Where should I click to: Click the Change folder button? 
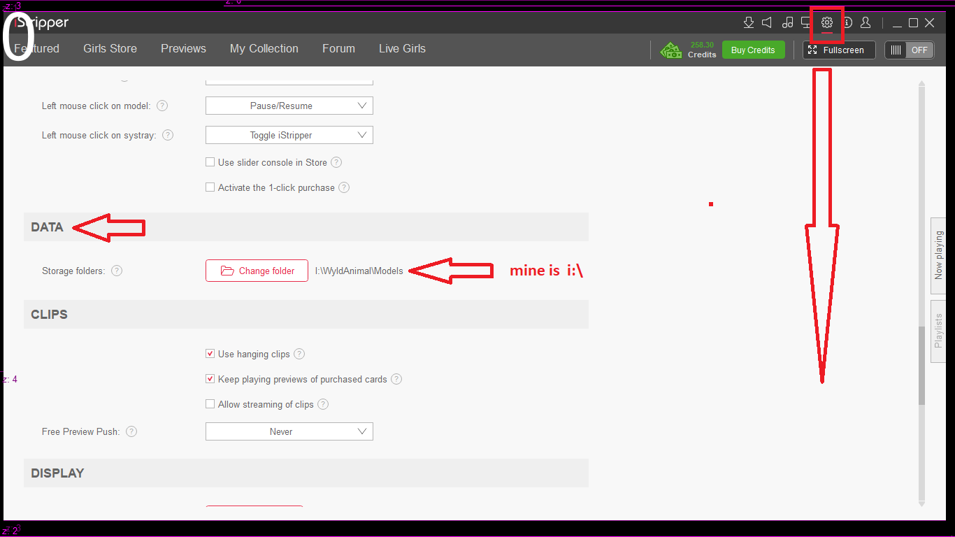(257, 271)
